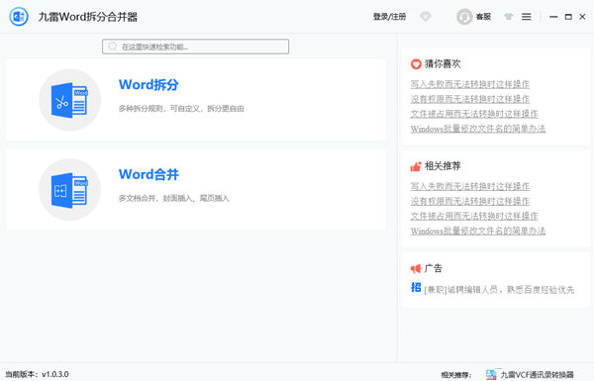Screen dimensions: 594x381
Task: Click the description 多文档合并、封面插入、尾页插入
Action: (174, 199)
